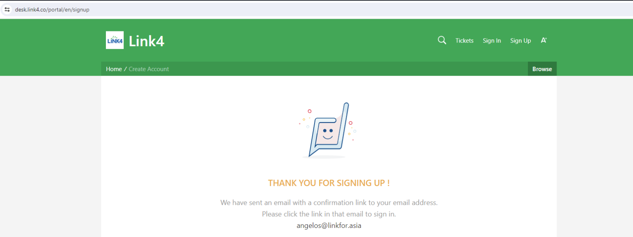This screenshot has height=237, width=633.
Task: Click the slash separator in breadcrumb
Action: click(125, 69)
